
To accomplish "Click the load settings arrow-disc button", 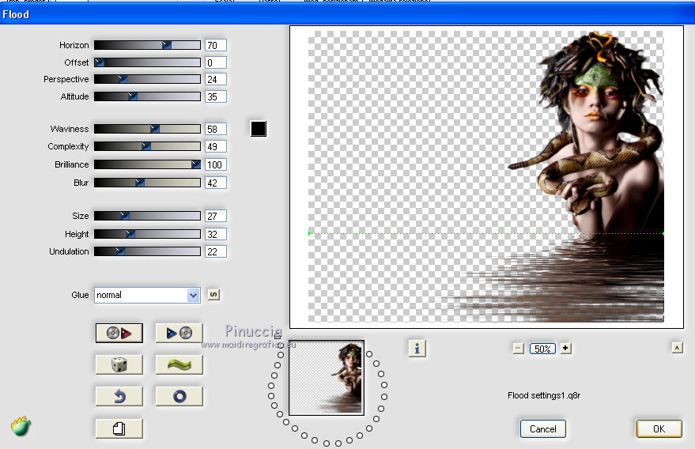I will 179,333.
